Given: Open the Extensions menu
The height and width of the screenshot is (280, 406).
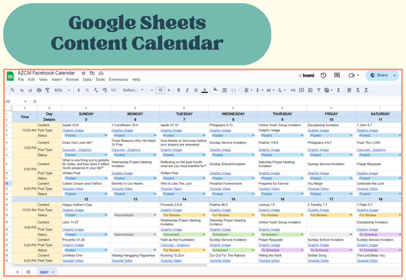Looking at the screenshot, I should tap(118, 79).
